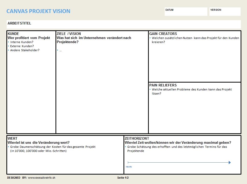Select the GAIN CREATORS heading

coord(163,34)
